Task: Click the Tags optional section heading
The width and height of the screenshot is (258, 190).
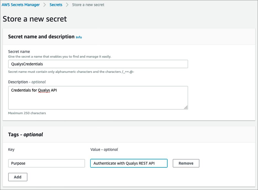Action: 26,134
